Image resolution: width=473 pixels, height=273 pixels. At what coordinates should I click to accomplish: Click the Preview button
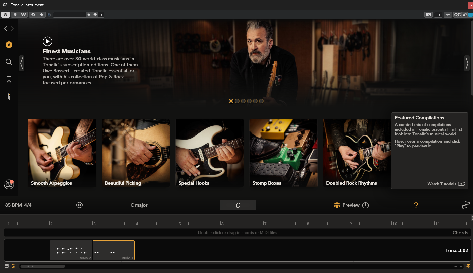[351, 205]
